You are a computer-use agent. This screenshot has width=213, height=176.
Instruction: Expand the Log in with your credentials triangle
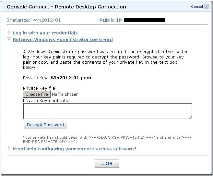pyautogui.click(x=9, y=32)
